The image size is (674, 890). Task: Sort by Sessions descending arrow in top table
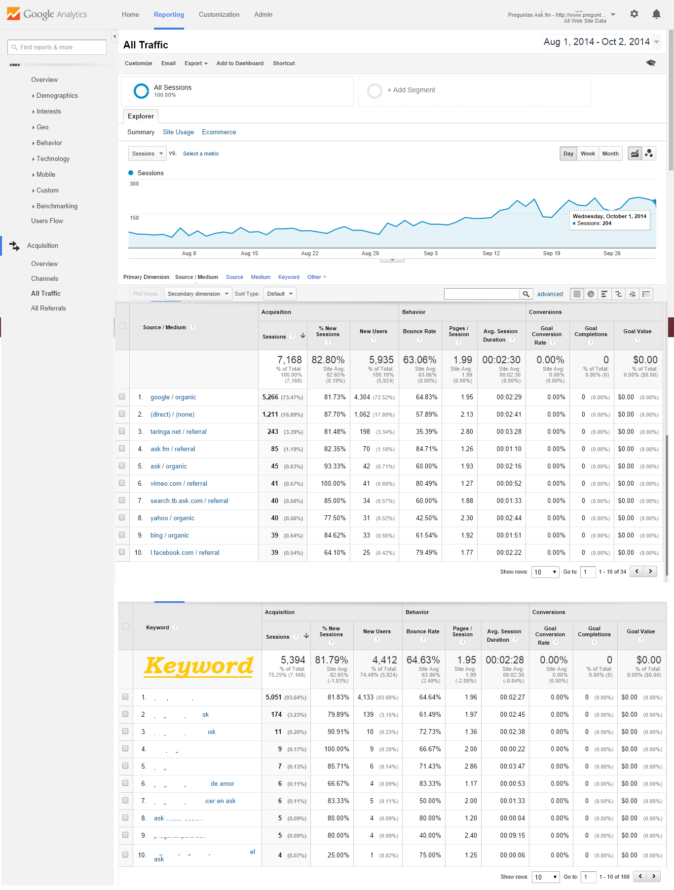[x=303, y=336]
